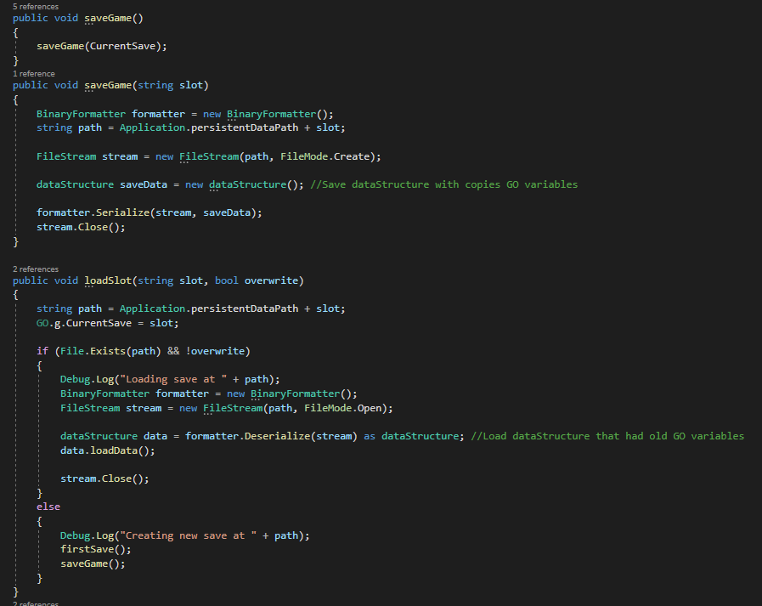Screen dimensions: 762x606
Task: Open "2 references" link above loadSlot method
Action: point(36,269)
